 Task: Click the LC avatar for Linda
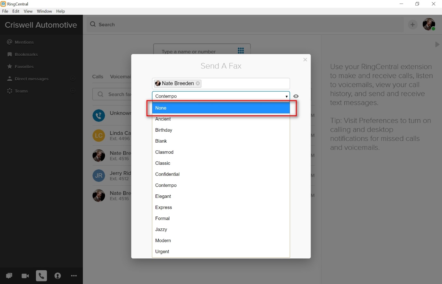(x=99, y=136)
